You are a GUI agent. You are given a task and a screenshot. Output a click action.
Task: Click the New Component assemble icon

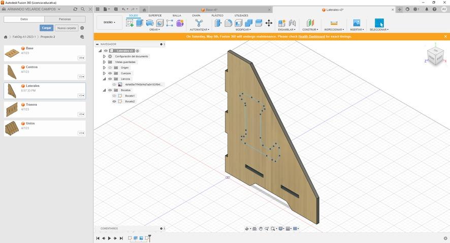(x=282, y=23)
